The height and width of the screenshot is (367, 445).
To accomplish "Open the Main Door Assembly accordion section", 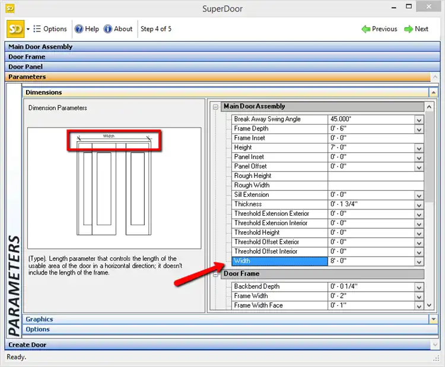I will pyautogui.click(x=223, y=46).
